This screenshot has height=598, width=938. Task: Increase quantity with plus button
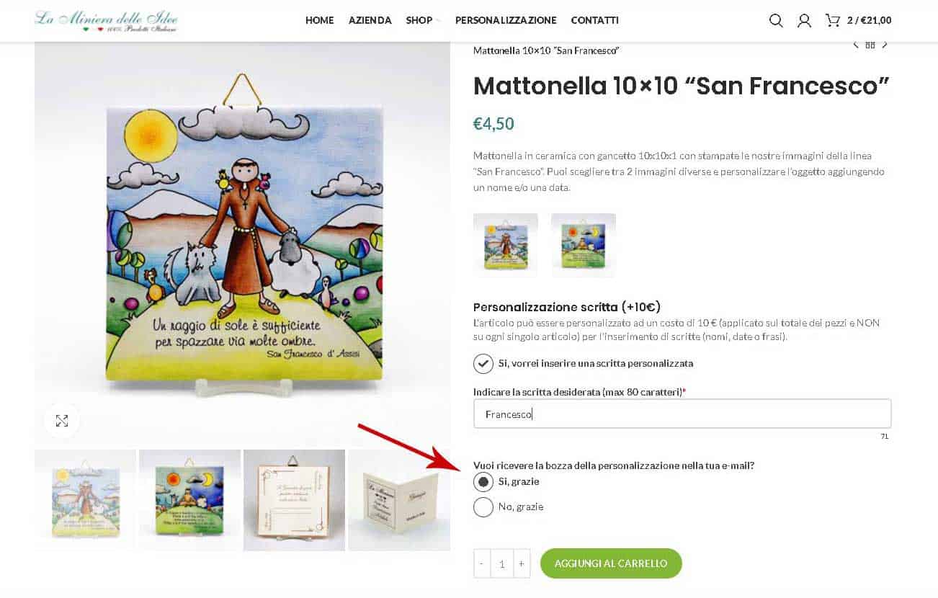(x=522, y=563)
